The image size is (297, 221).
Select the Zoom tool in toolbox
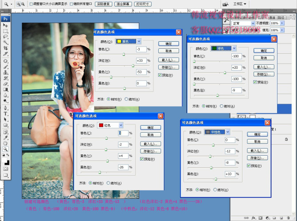(x=5, y=149)
